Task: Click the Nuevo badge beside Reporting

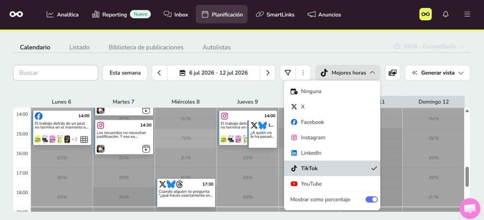Action: tap(140, 14)
